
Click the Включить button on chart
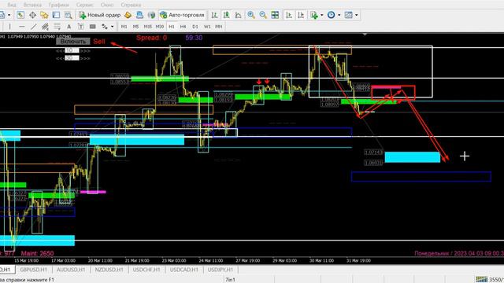click(x=73, y=42)
